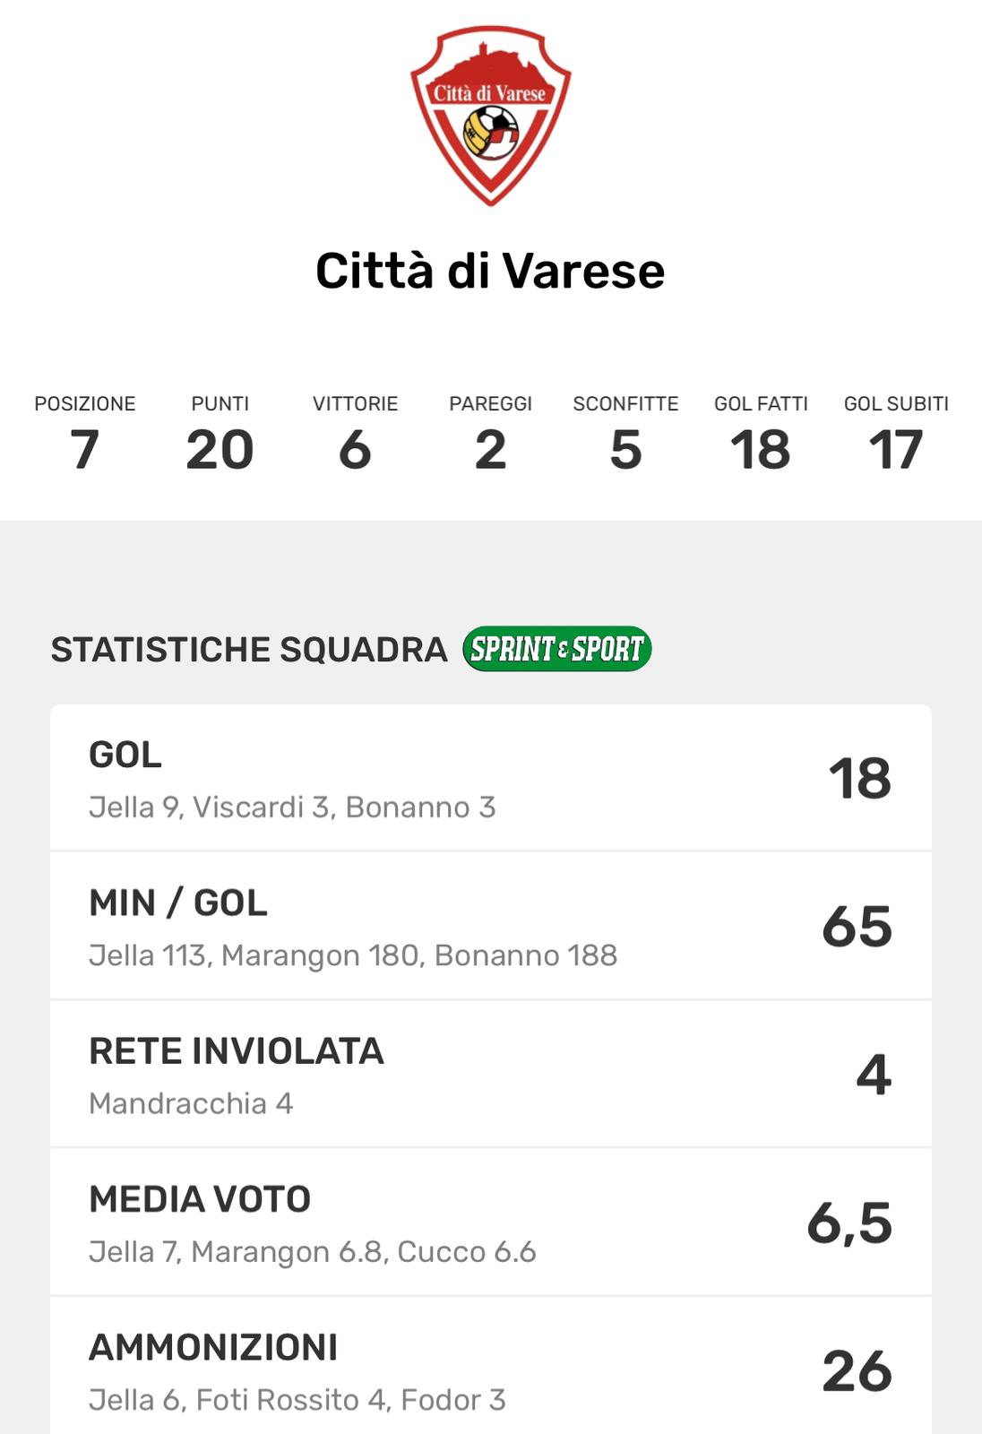Select the GOL FATTI value 18
Viewport: 982px width, 1434px height.
[x=761, y=449]
